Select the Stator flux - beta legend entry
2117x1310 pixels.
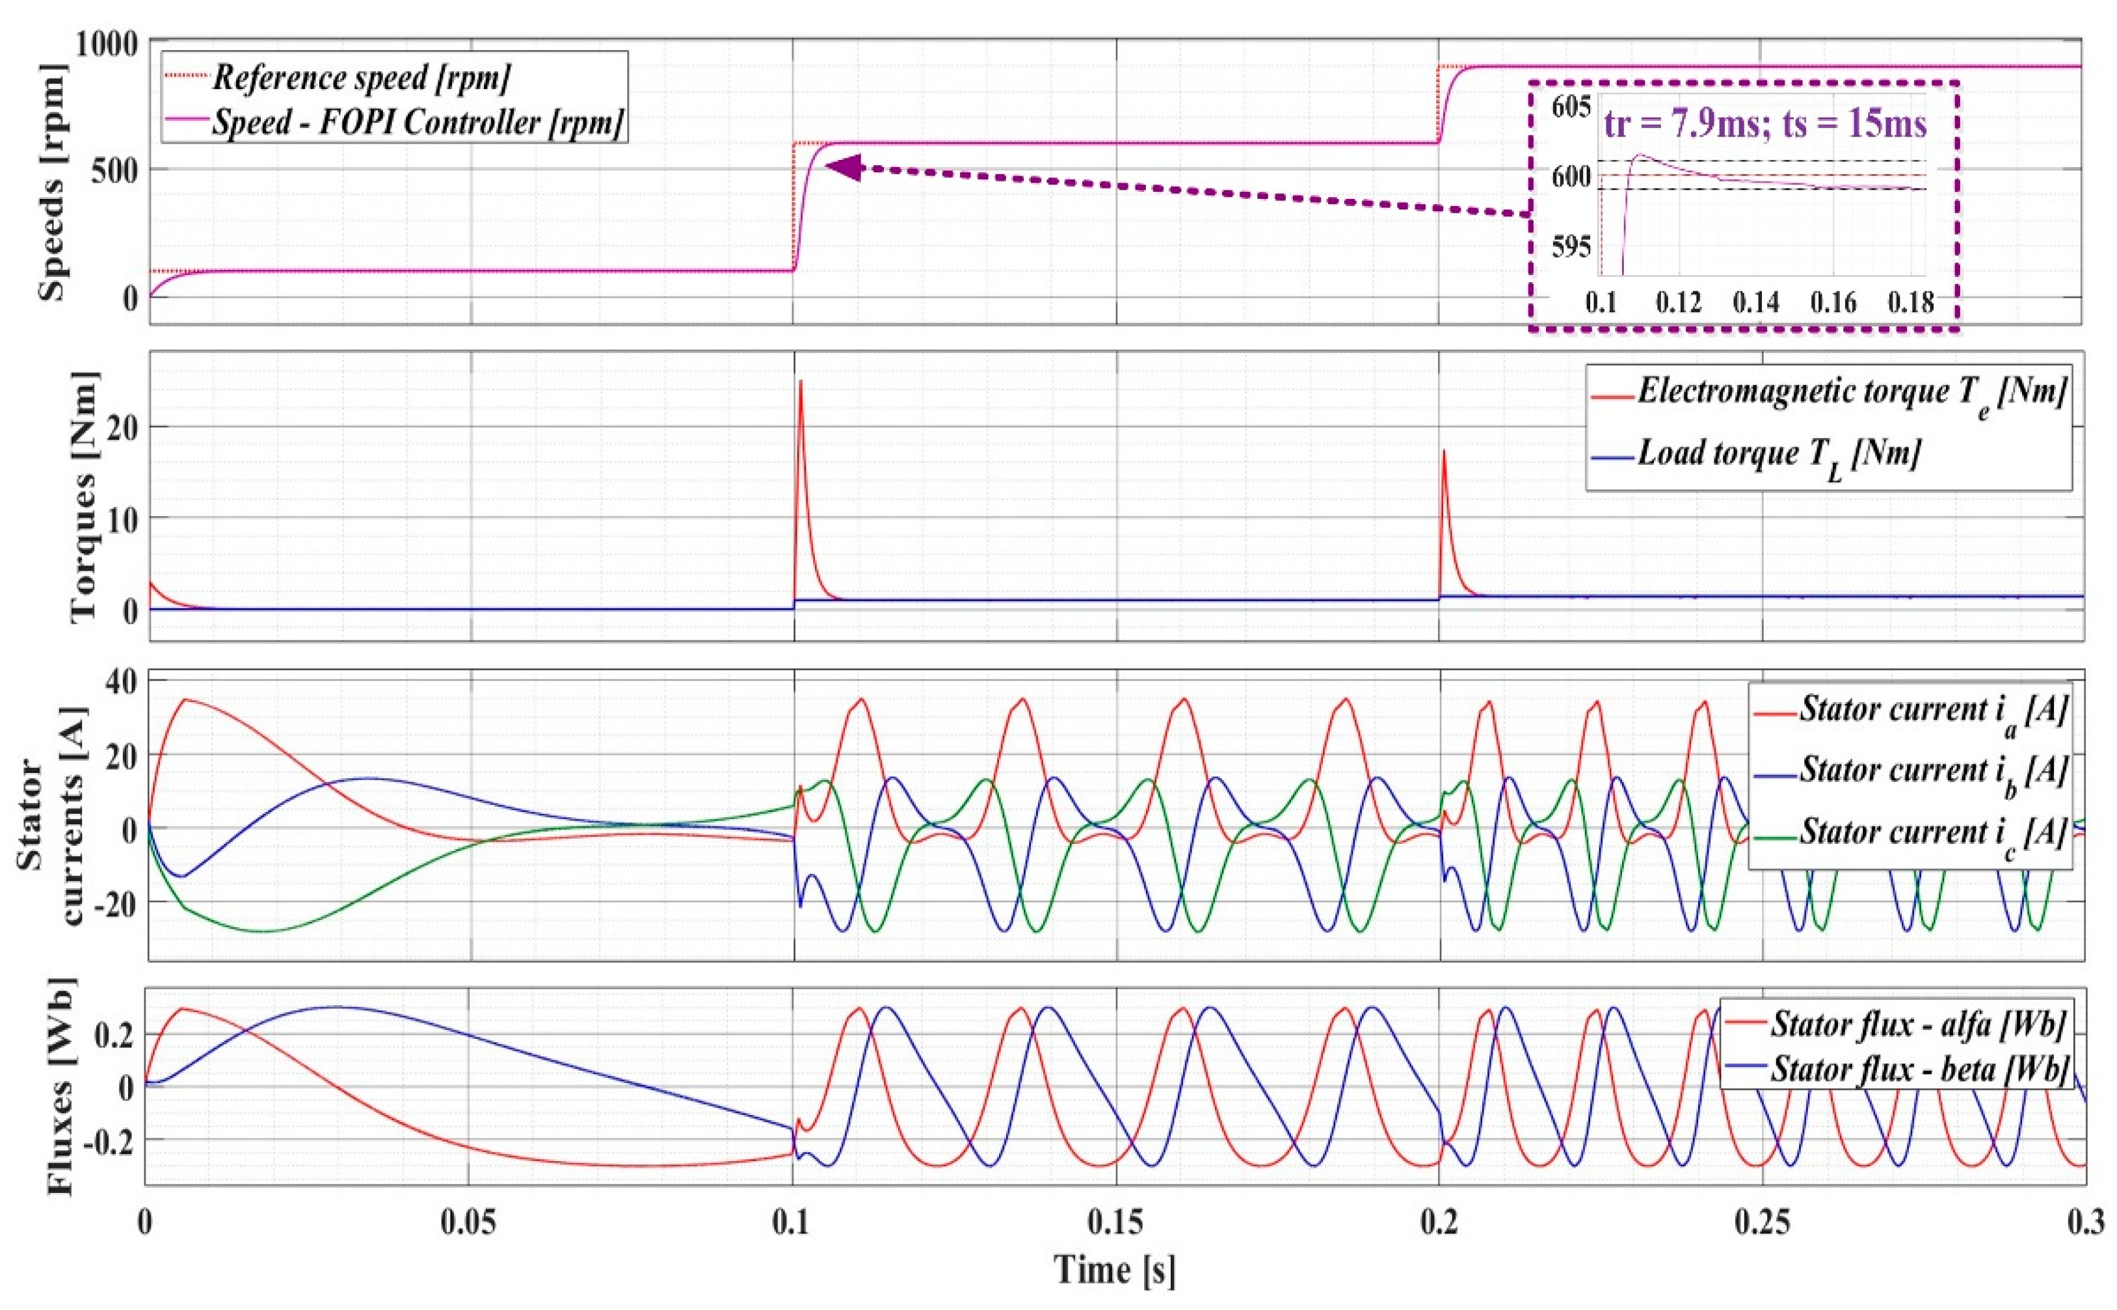[1917, 1069]
